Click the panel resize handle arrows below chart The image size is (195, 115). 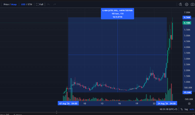click(x=56, y=112)
